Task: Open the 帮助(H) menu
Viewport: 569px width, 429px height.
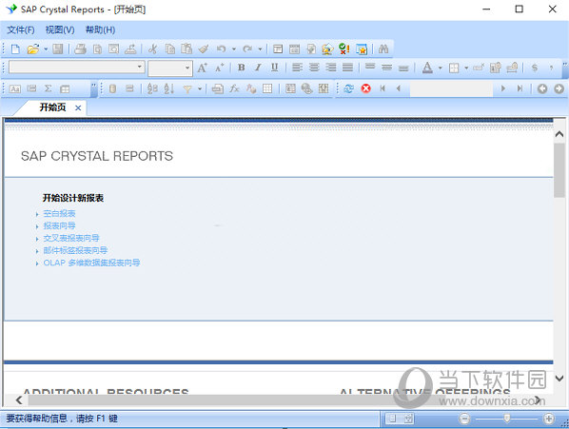Action: pos(101,29)
